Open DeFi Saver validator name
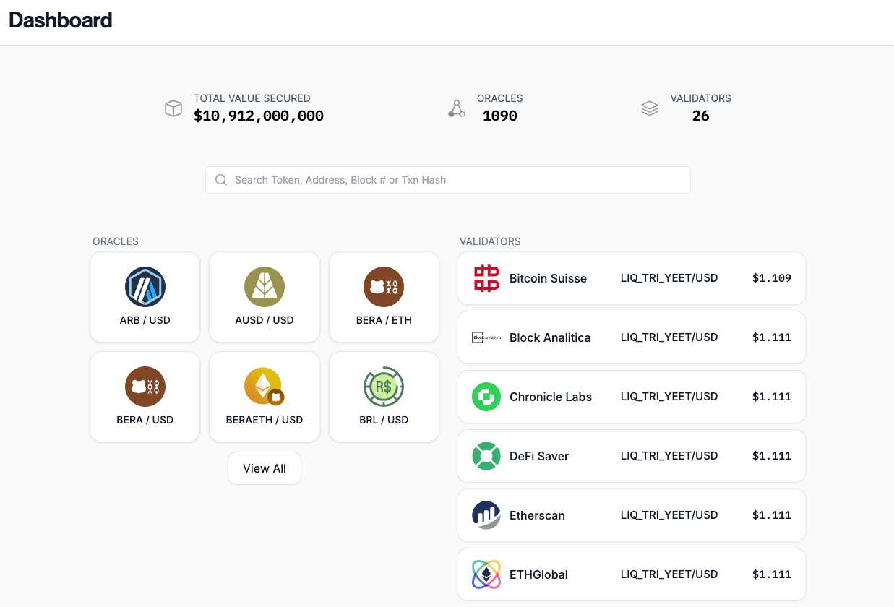 tap(539, 456)
